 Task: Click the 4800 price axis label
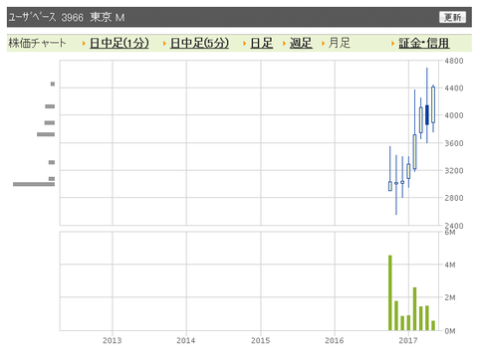[454, 61]
